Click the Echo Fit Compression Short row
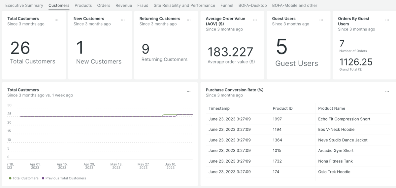Image resolution: width=396 pixels, height=188 pixels. 344,119
